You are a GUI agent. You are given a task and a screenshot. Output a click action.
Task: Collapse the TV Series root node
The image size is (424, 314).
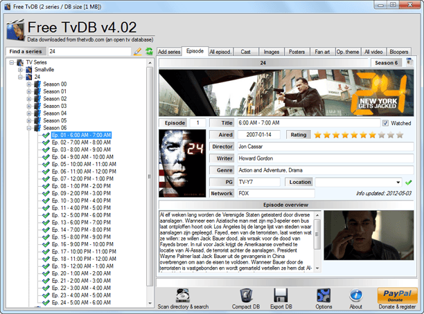click(12, 62)
